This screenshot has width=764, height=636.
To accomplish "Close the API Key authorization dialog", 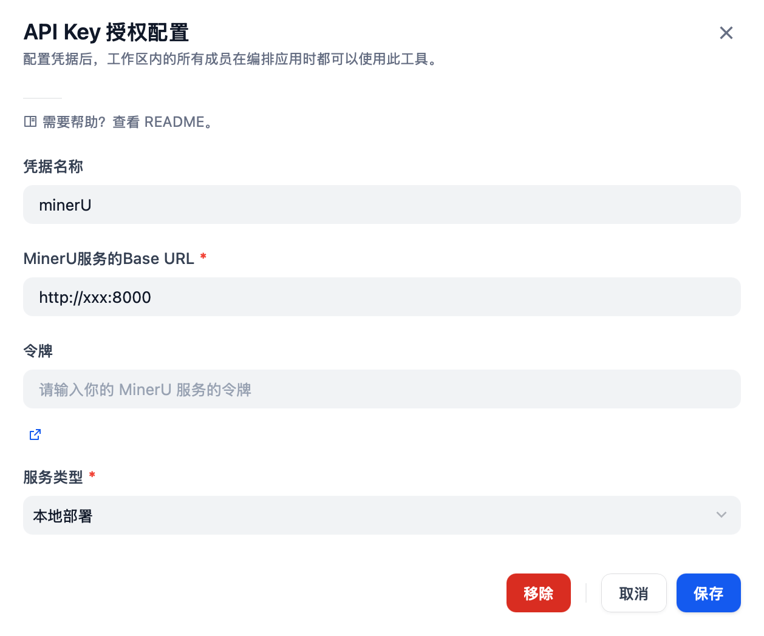I will tap(726, 33).
